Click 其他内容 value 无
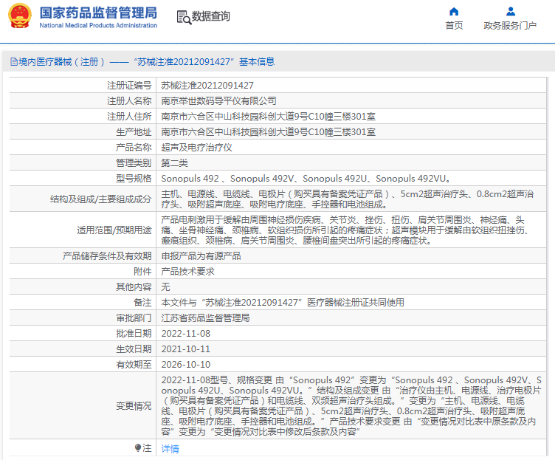This screenshot has height=460, width=555. coord(165,286)
